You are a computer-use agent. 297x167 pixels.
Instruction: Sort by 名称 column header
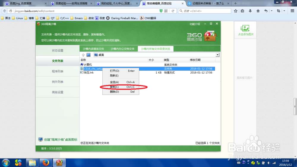114,60
